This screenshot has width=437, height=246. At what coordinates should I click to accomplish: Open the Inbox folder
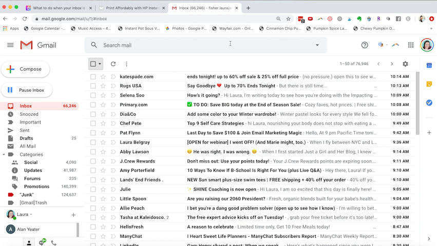pos(40,106)
